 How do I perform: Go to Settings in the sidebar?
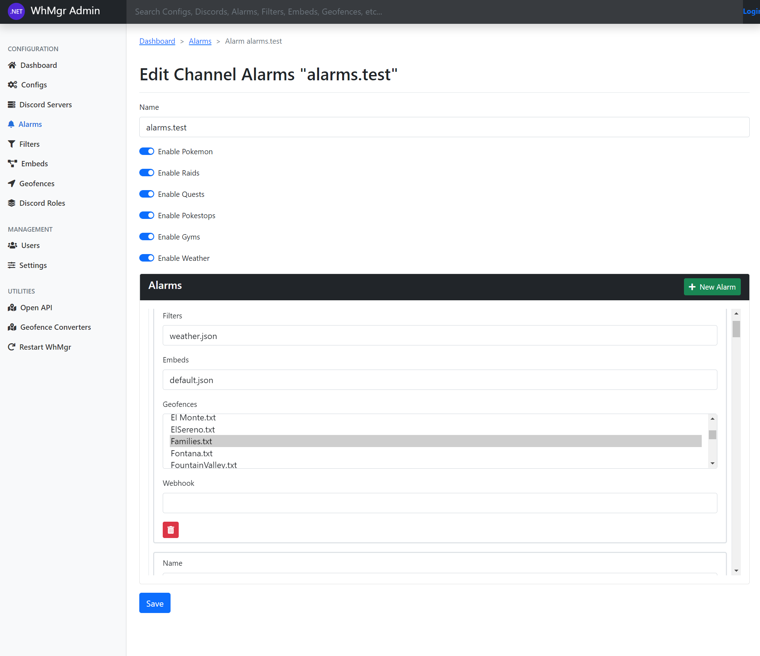click(33, 265)
